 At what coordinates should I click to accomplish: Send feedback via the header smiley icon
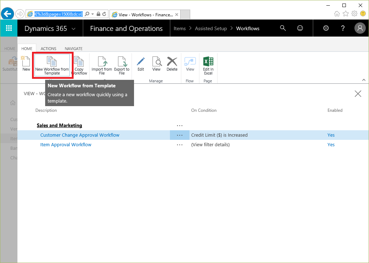point(300,28)
